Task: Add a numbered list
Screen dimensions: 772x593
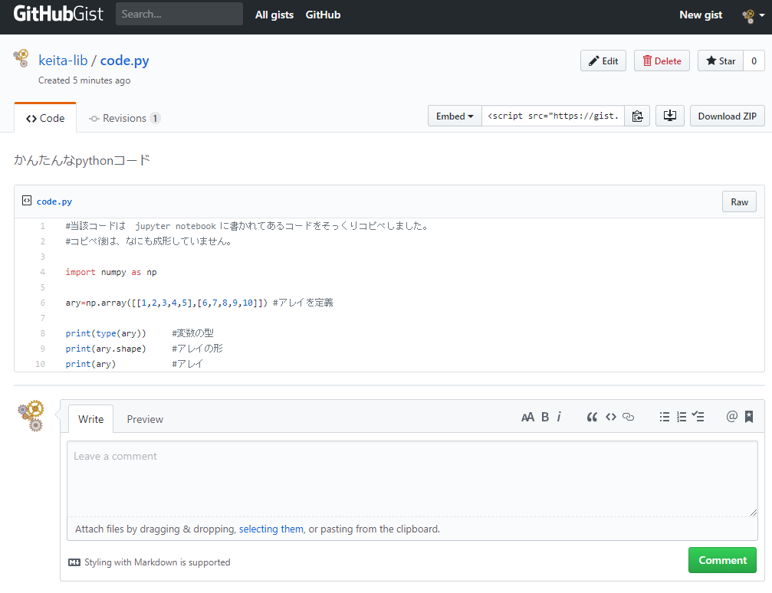Action: coord(682,418)
